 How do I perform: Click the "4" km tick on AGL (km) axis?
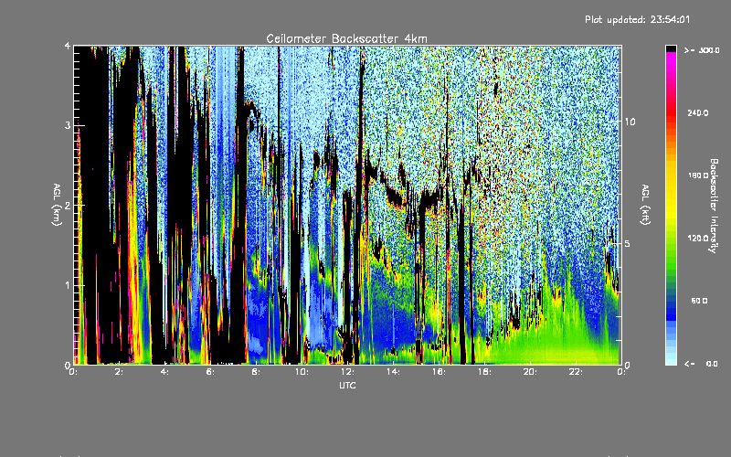point(68,47)
